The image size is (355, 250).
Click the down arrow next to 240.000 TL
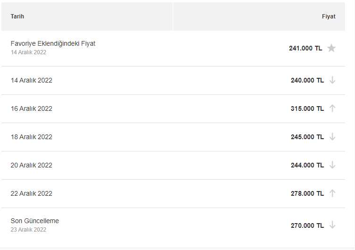coord(332,80)
